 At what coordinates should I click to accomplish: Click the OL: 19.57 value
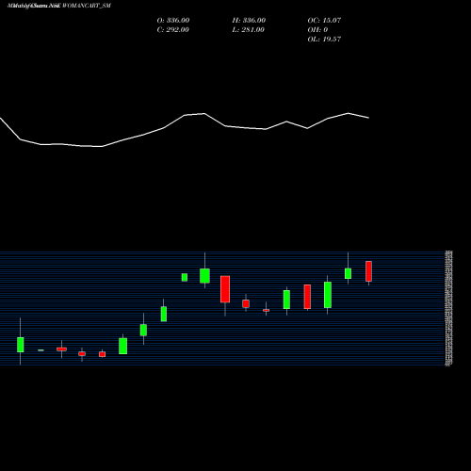click(x=324, y=39)
